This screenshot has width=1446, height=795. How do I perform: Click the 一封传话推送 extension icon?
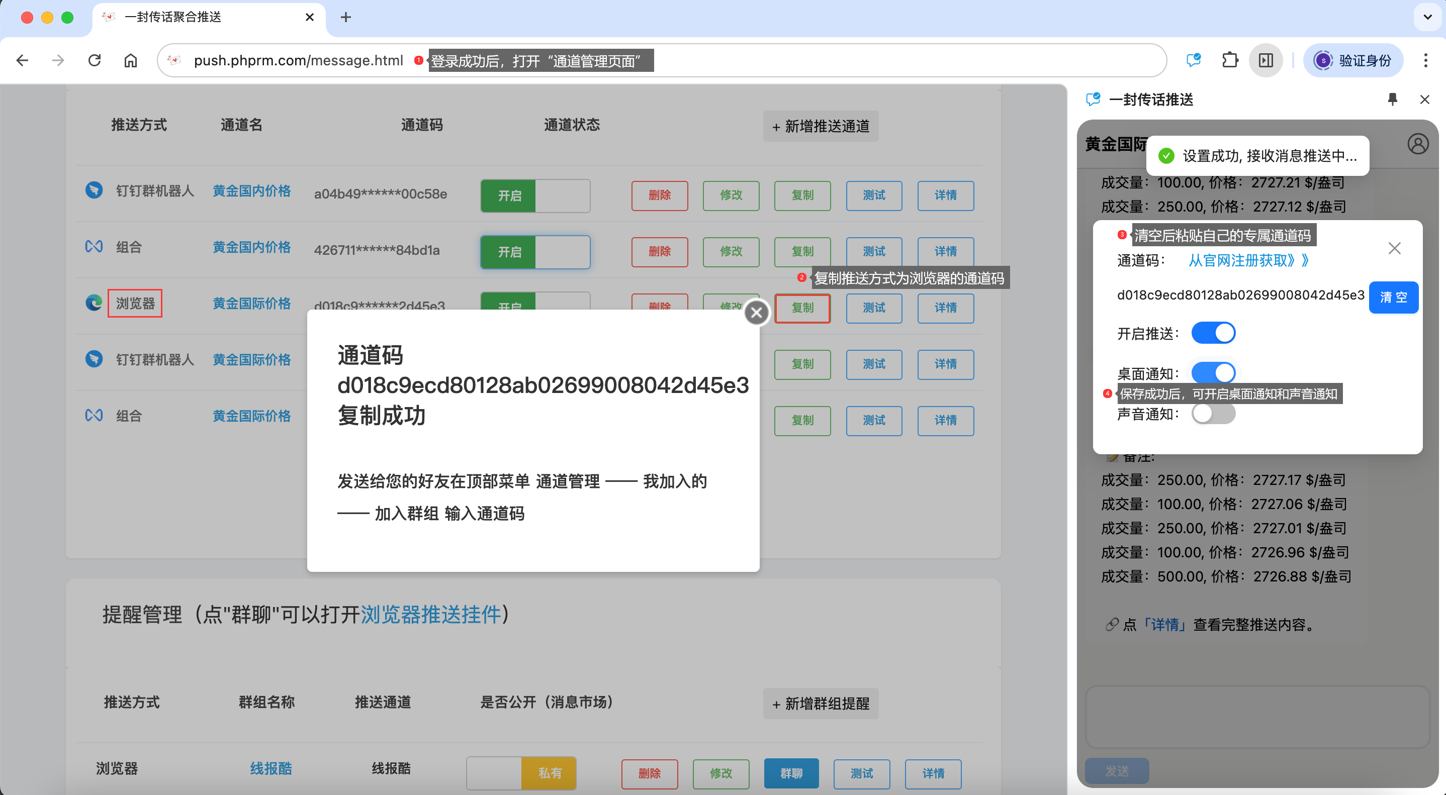(x=1193, y=60)
